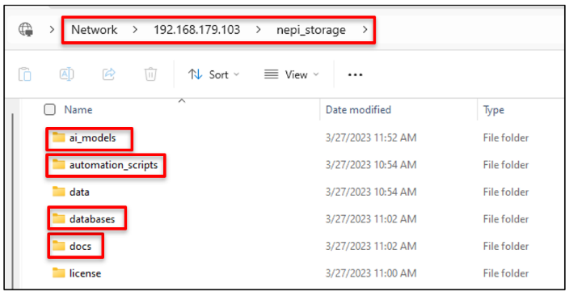Click the Paste clipboard icon
569x296 pixels.
point(25,74)
